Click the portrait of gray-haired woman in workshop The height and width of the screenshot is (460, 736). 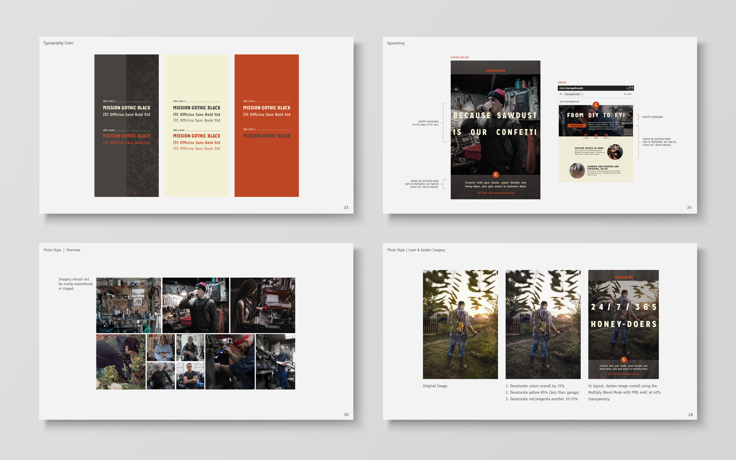tap(190, 348)
